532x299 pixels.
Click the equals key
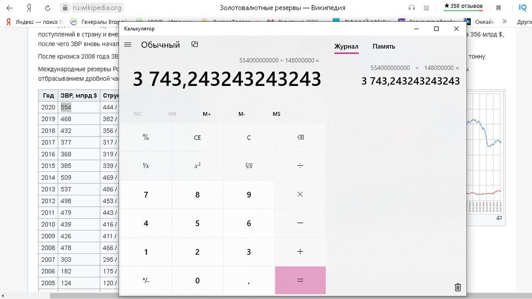click(300, 280)
